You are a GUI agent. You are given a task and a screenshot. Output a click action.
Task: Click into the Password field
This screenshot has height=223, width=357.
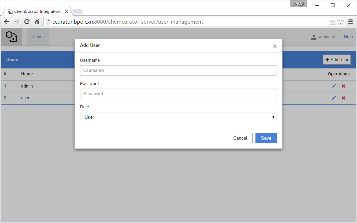tap(178, 94)
